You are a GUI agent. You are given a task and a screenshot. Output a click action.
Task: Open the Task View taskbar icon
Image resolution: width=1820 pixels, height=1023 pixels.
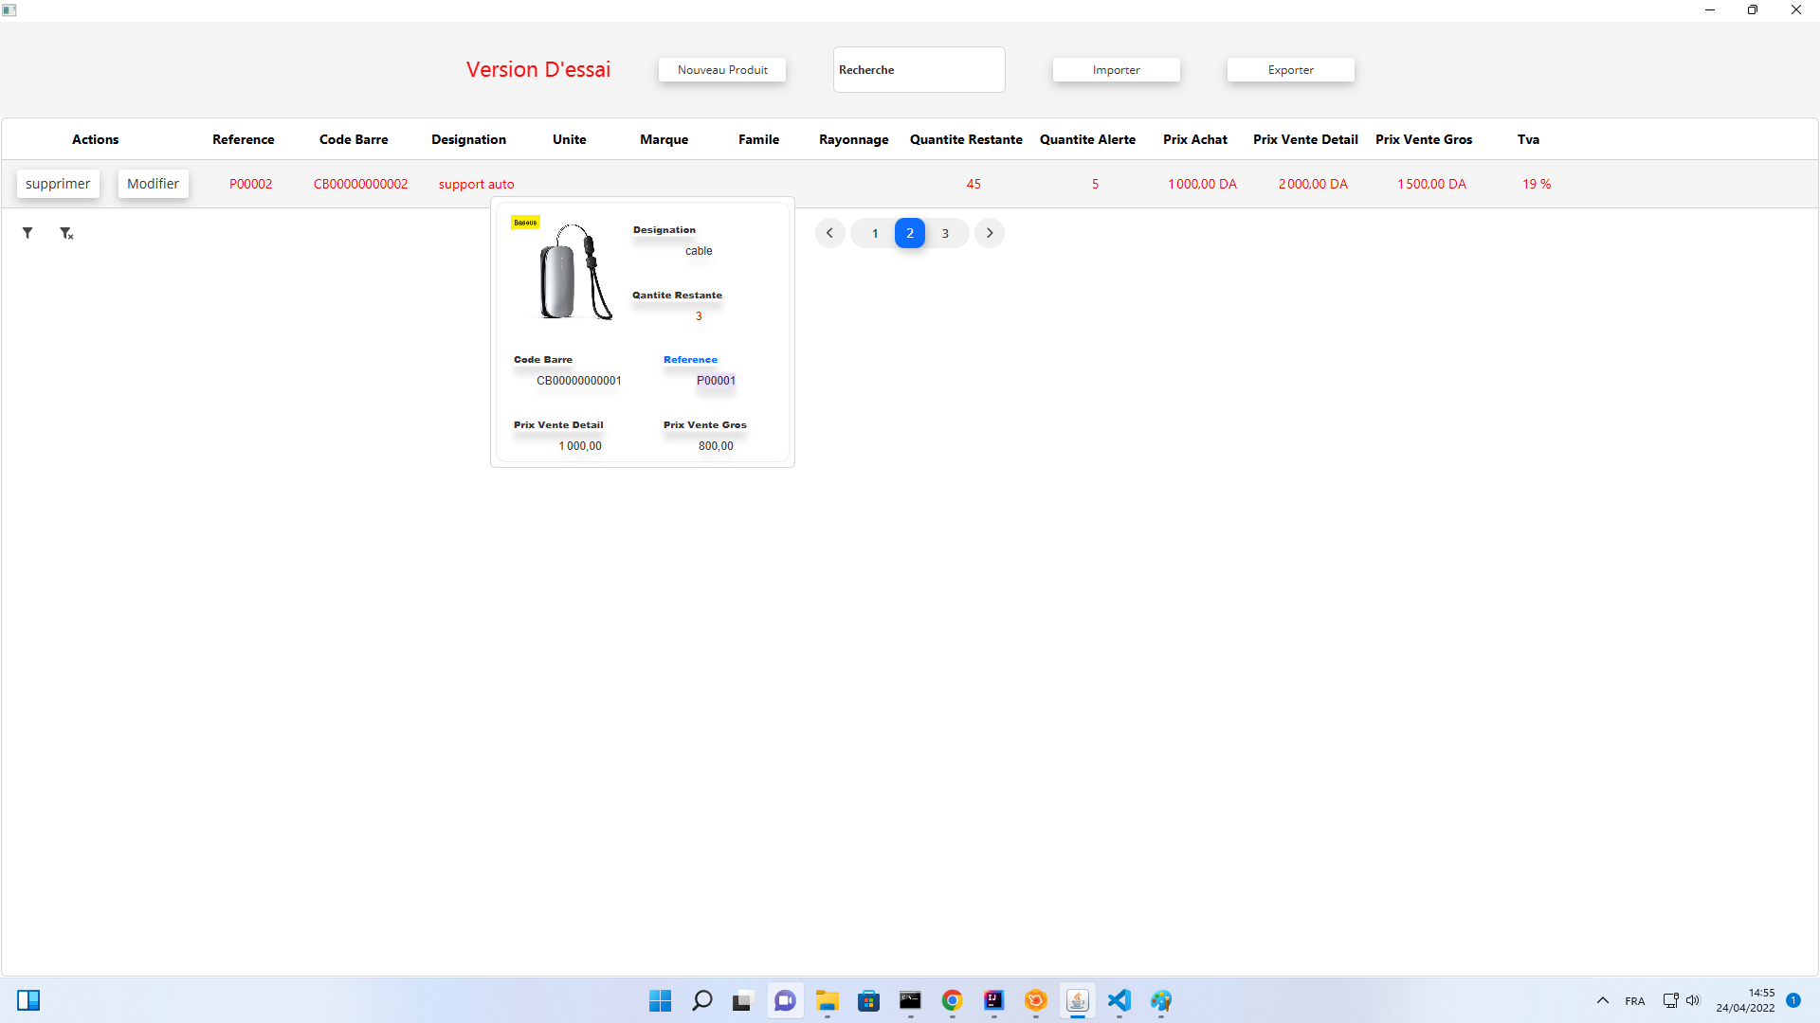point(741,1000)
